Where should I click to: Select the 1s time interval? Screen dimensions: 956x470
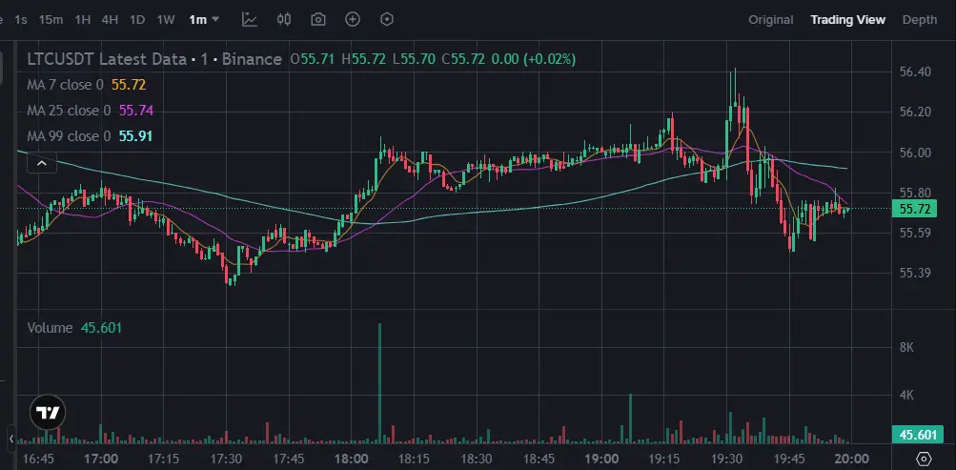click(x=21, y=19)
